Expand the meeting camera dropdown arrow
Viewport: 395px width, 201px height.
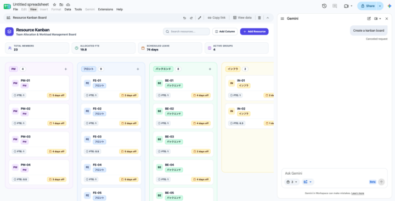352,6
